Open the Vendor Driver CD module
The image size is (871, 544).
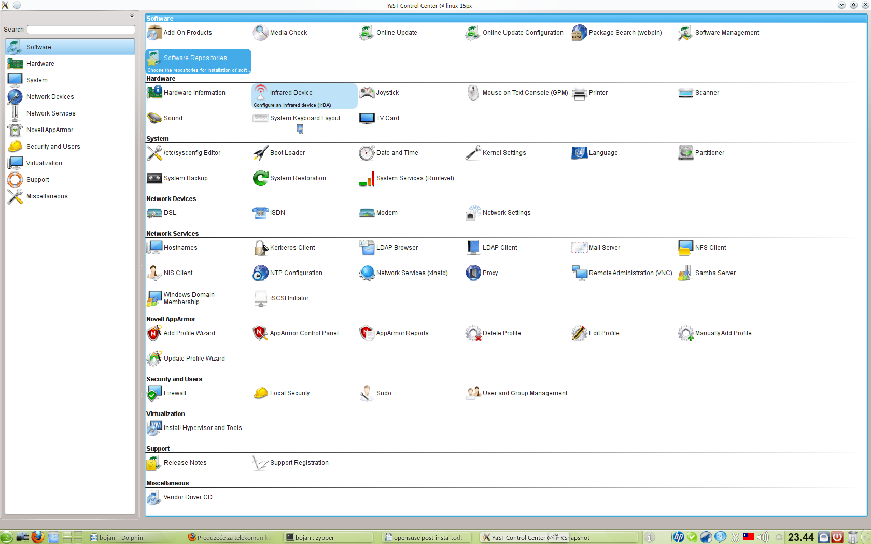180,497
